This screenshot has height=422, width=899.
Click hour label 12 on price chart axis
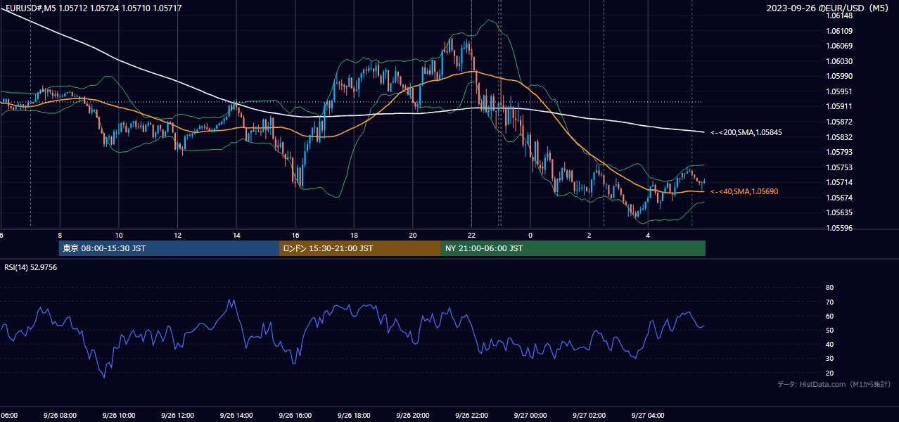177,235
